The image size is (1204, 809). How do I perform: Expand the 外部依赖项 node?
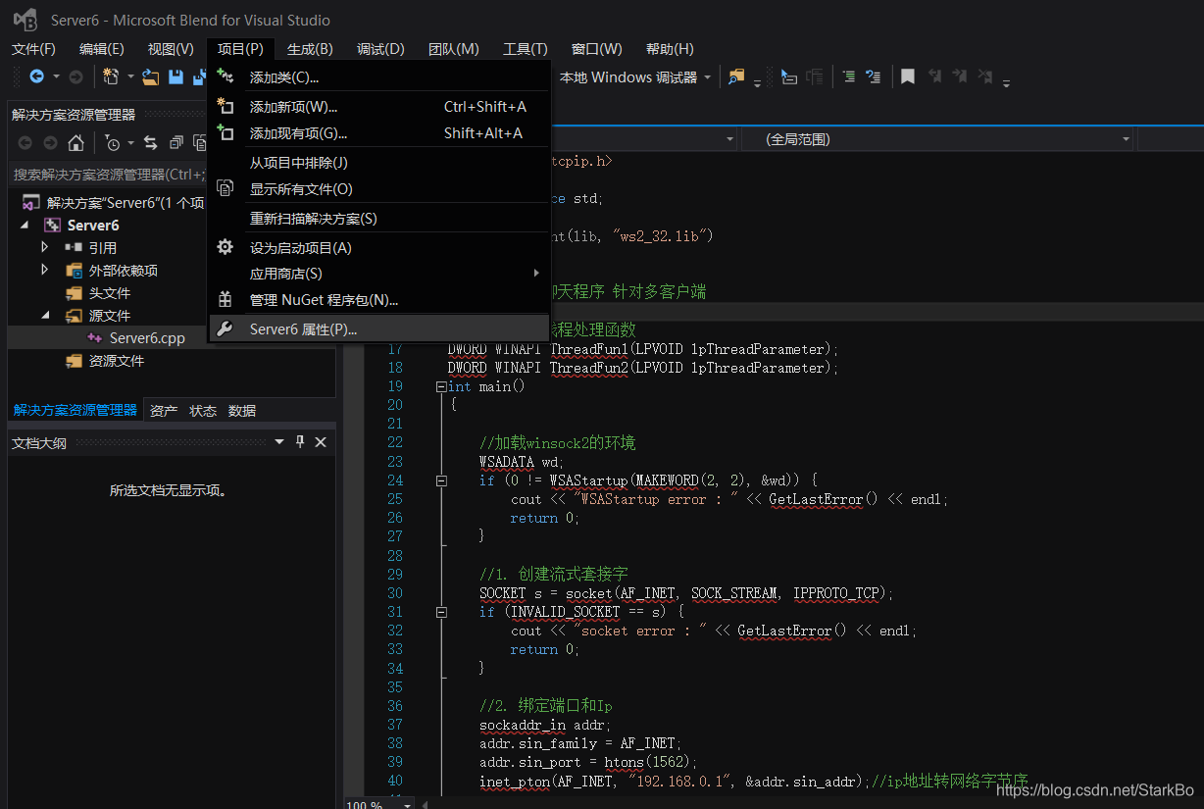[44, 270]
